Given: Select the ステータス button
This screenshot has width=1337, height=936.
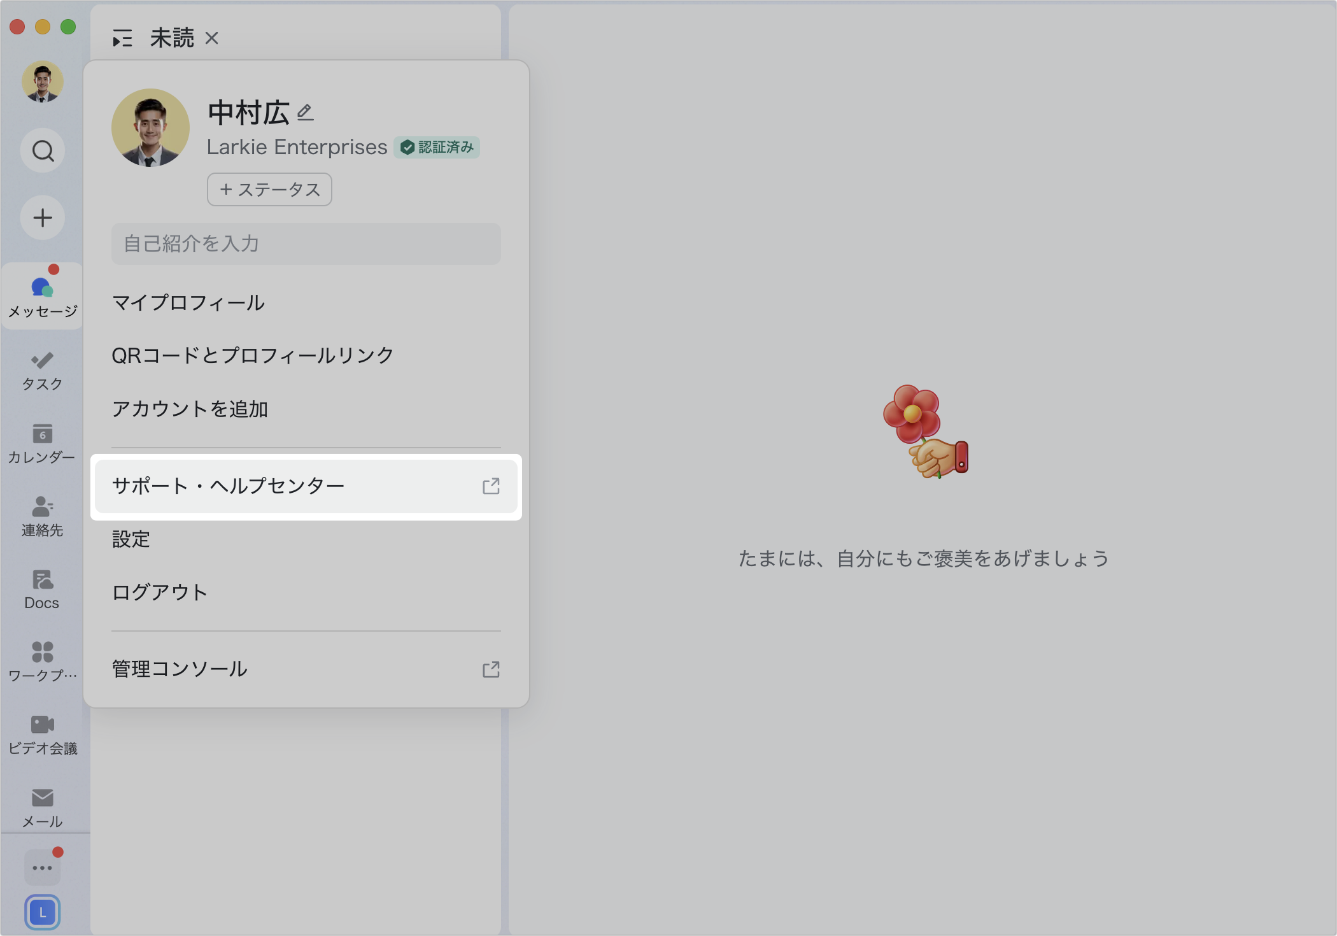Looking at the screenshot, I should point(269,189).
